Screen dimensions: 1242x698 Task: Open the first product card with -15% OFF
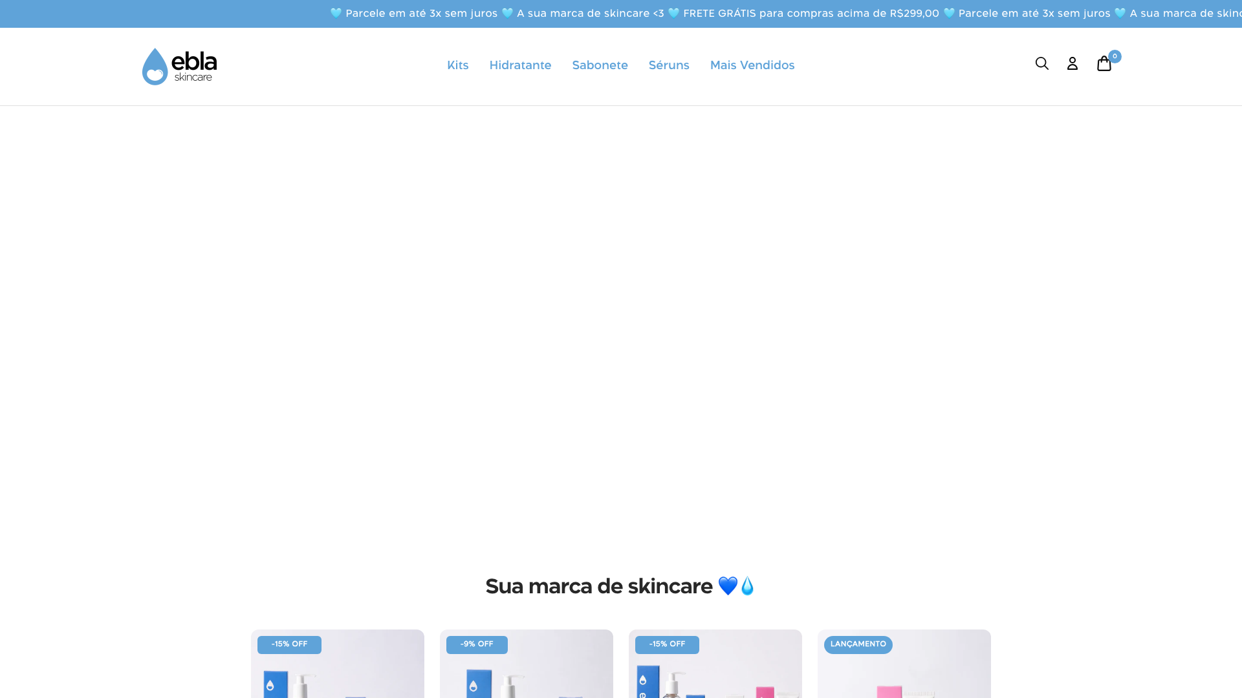point(338,664)
